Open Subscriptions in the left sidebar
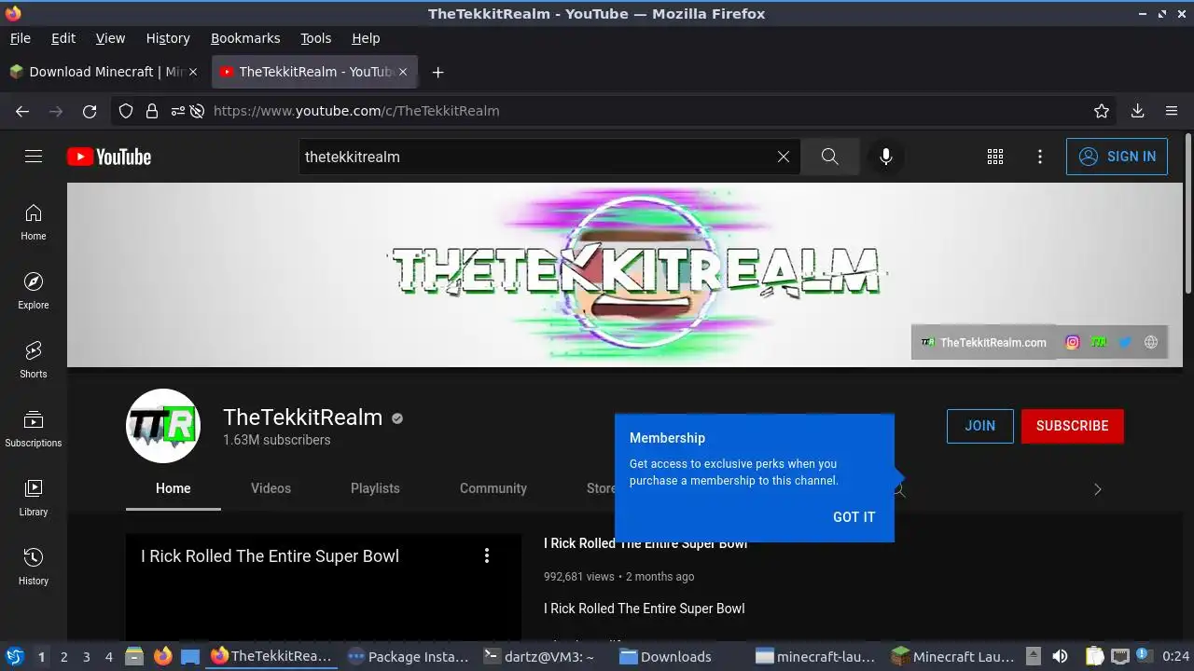 point(34,429)
